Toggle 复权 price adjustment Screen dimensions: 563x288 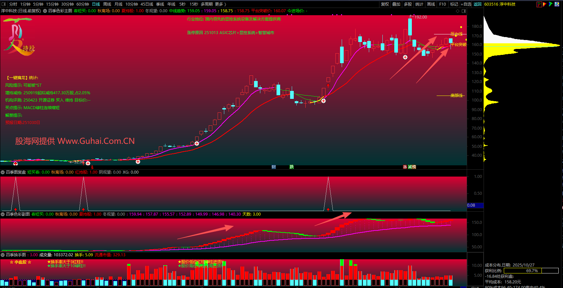[385, 4]
